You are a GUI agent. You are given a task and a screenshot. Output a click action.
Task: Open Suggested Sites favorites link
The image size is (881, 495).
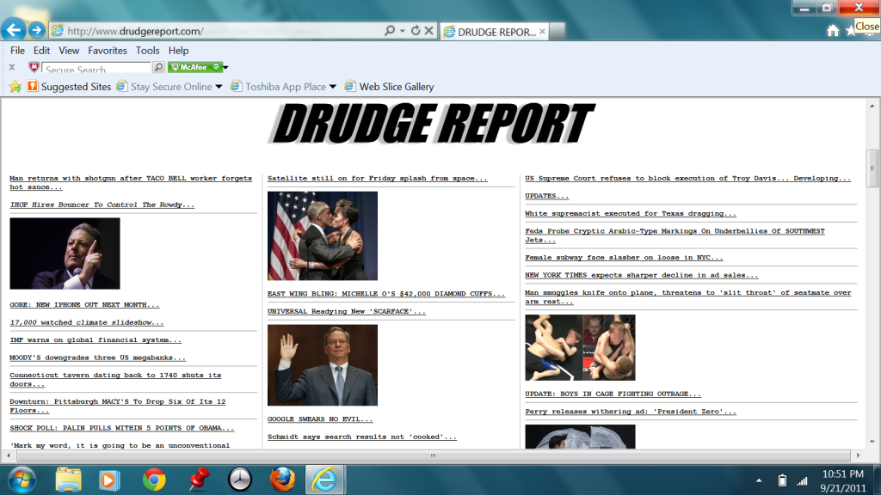coord(69,87)
